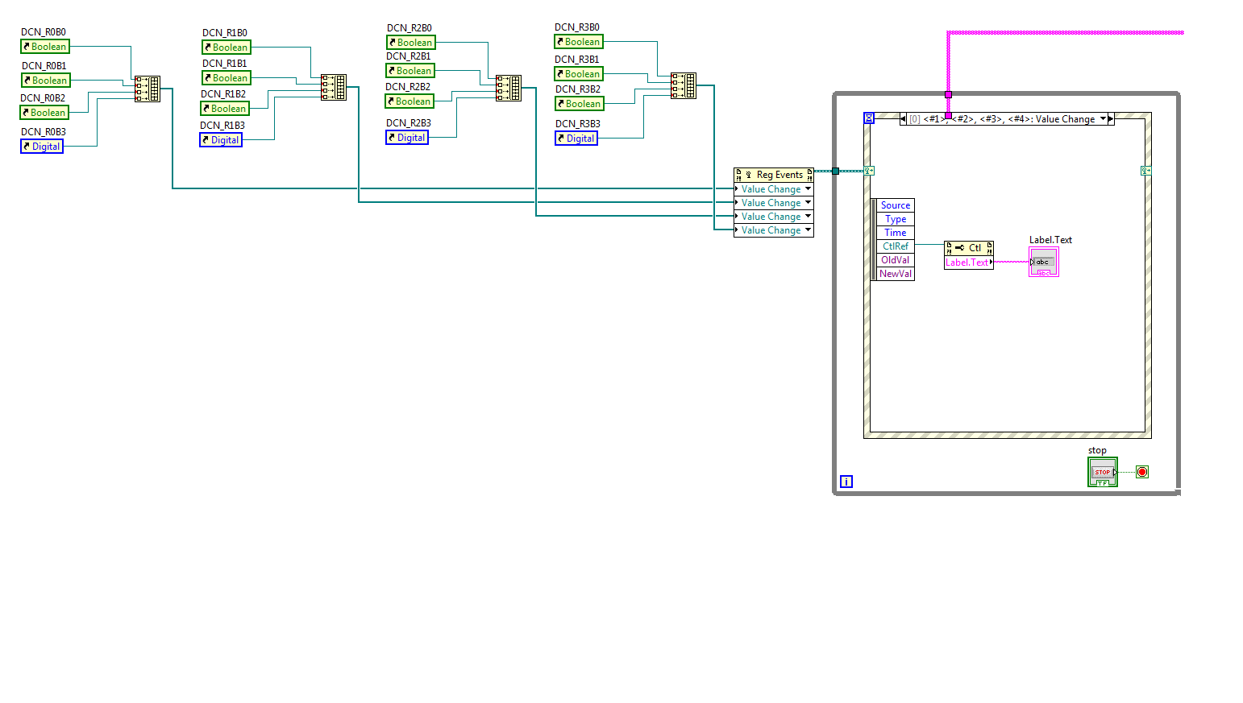This screenshot has width=1243, height=703.
Task: Click the DCN_R1B3 label text
Action: [x=222, y=126]
